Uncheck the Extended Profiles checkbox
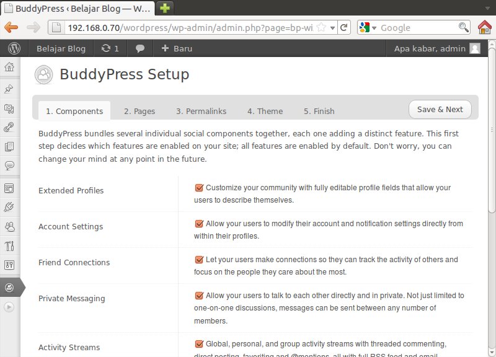Viewport: 496px width, 357px height. 199,188
